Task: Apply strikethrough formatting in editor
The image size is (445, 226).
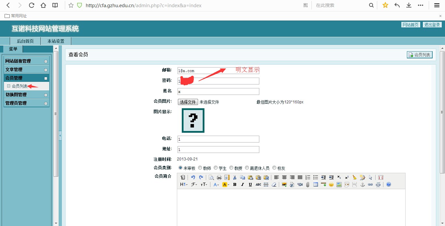Action: tap(258, 185)
